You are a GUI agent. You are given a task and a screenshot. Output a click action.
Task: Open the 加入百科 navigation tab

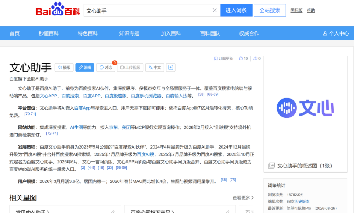171,33
